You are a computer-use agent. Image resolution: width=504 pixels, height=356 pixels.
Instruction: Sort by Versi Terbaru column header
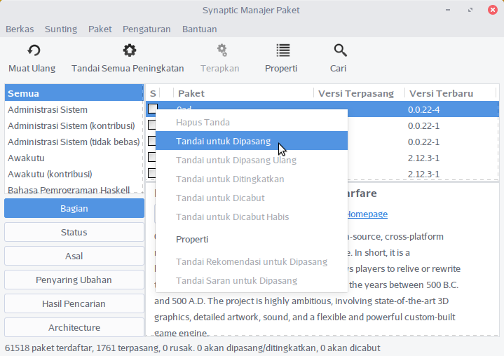pyautogui.click(x=442, y=93)
